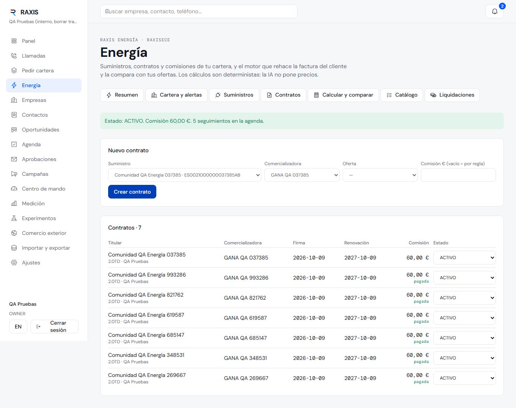Change Estado for Comunidad QA Energía 269667
The image size is (516, 408).
pos(464,378)
